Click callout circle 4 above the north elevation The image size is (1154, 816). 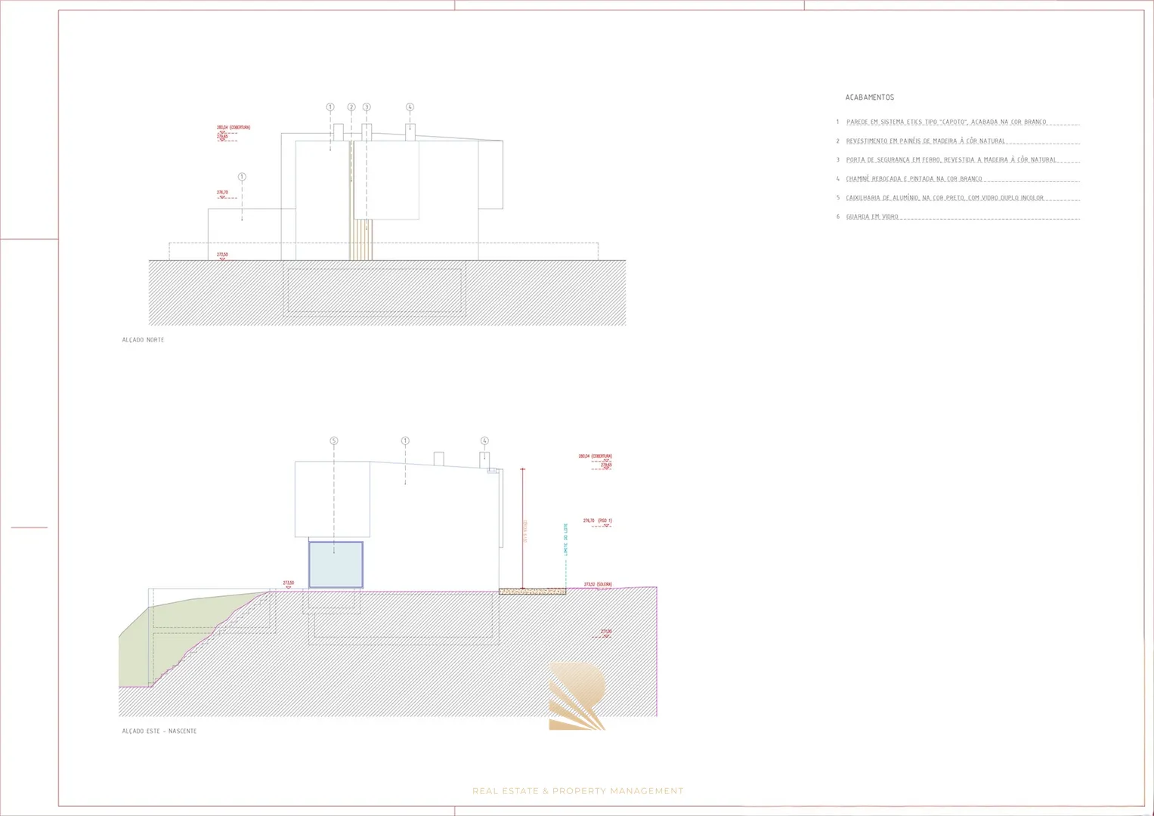[410, 107]
